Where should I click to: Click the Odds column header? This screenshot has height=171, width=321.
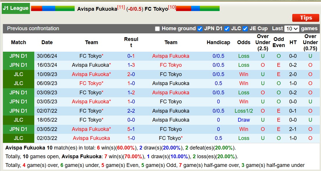pos(244,42)
